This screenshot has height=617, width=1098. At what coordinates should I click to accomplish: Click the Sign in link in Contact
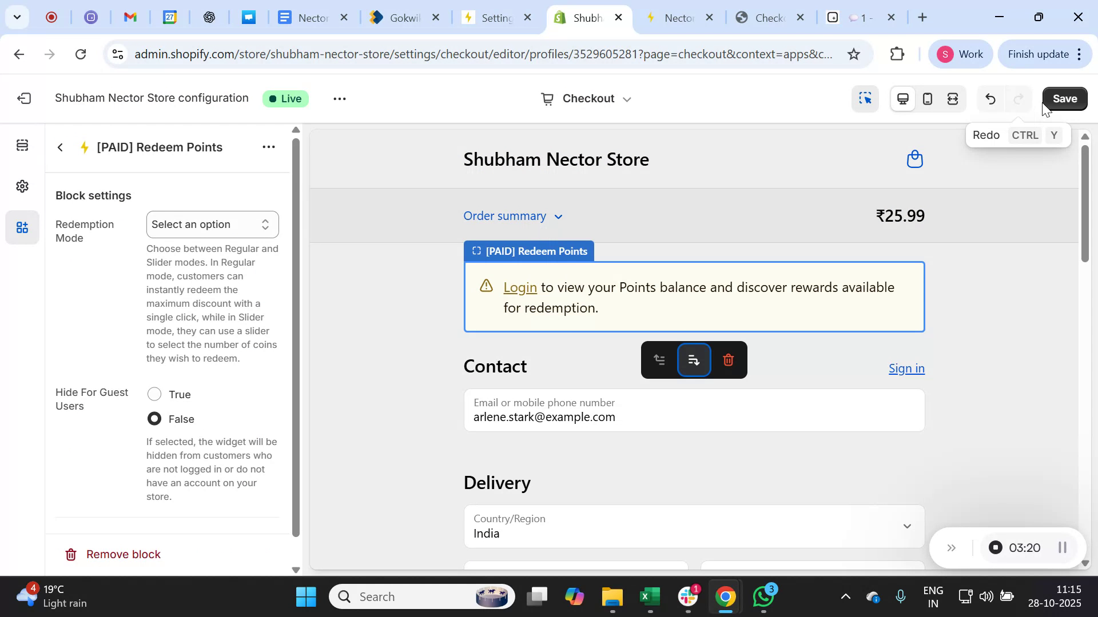click(906, 368)
